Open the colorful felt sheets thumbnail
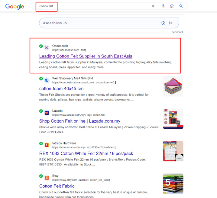The image size is (217, 198). (173, 86)
